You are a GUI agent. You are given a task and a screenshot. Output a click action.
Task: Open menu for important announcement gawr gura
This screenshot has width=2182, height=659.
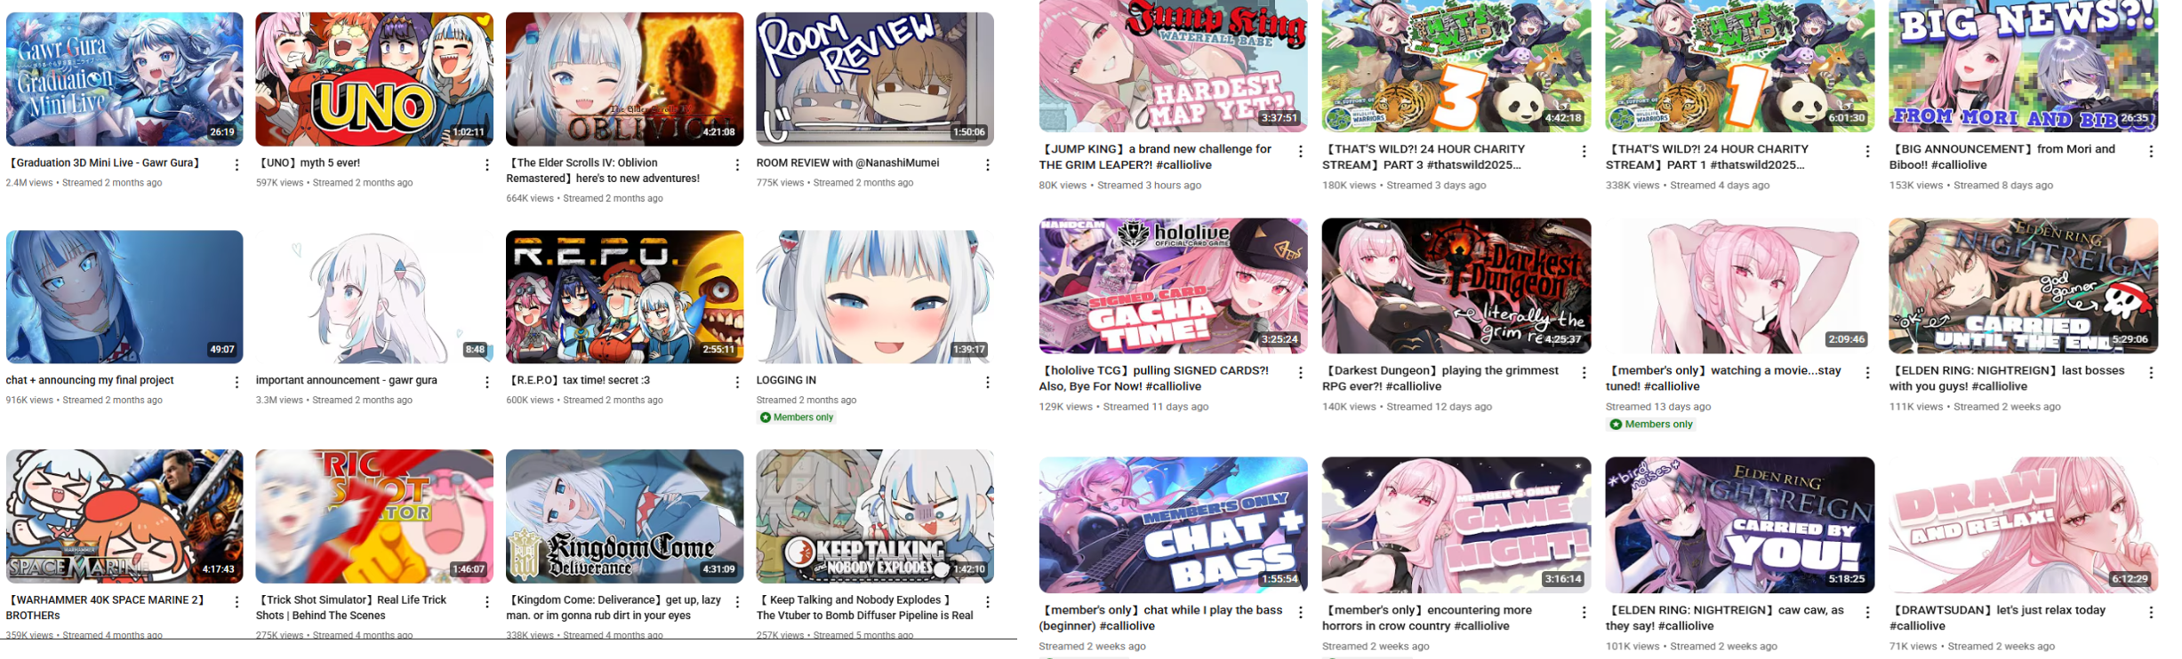486,382
